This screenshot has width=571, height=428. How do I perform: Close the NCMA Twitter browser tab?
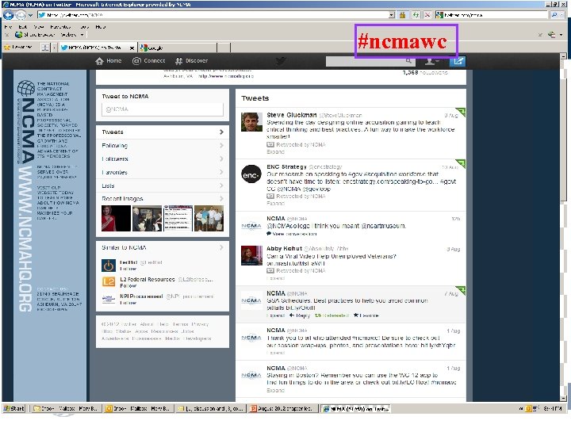[x=132, y=48]
